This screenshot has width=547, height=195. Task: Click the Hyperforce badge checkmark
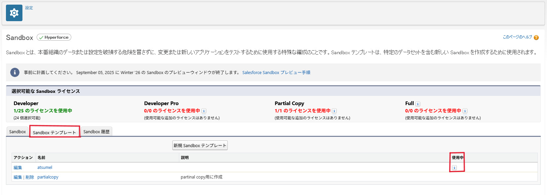(x=41, y=38)
